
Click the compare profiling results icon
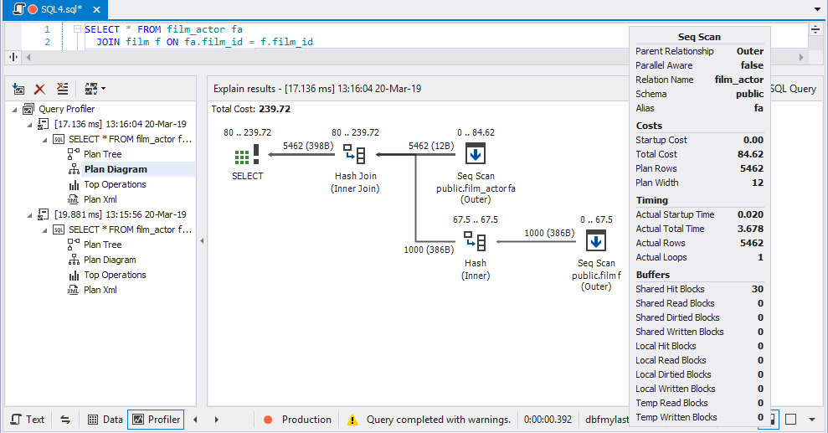[90, 89]
